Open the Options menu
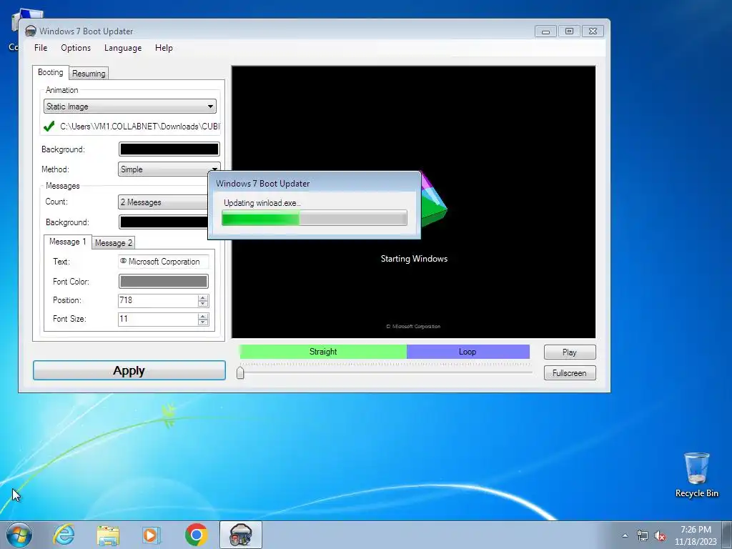 point(76,48)
